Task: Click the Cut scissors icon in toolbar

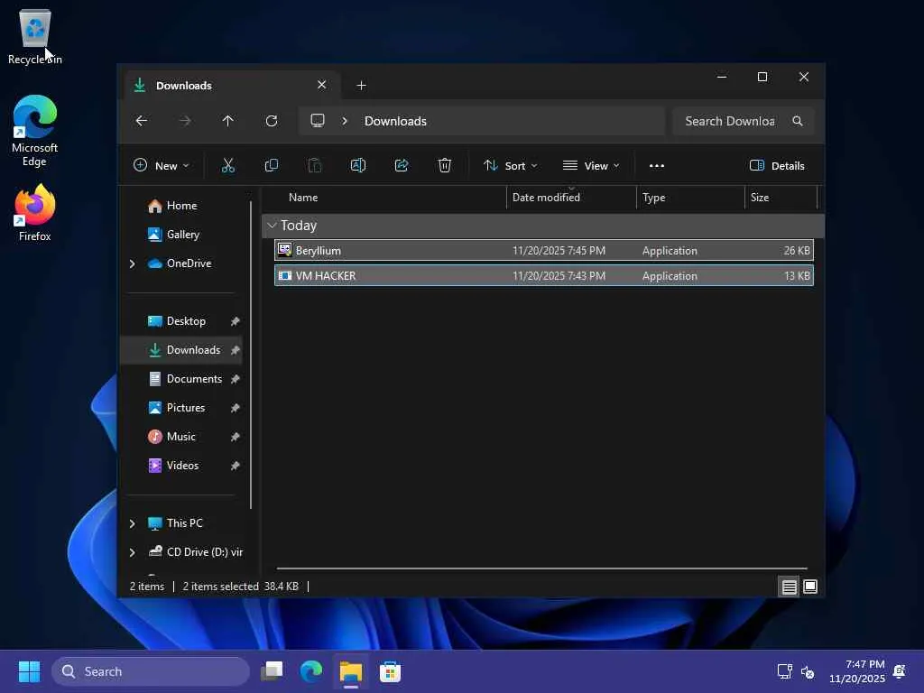Action: point(227,165)
